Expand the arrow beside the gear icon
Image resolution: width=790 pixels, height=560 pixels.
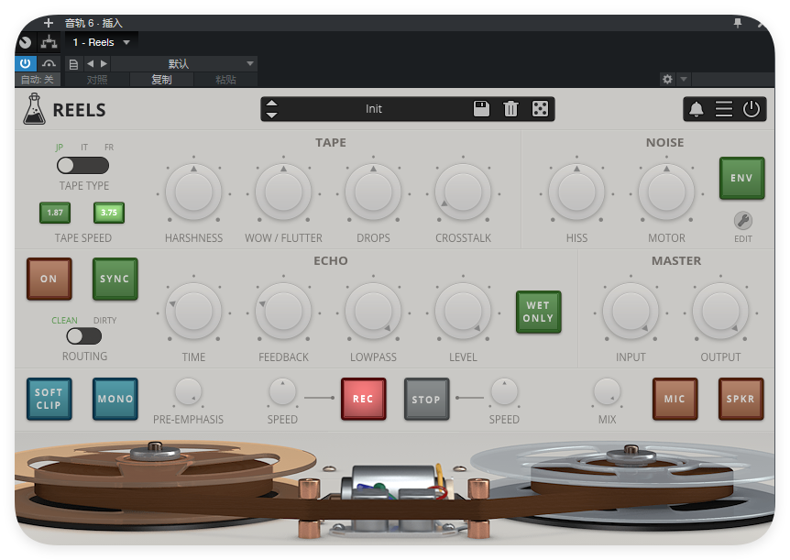(684, 79)
